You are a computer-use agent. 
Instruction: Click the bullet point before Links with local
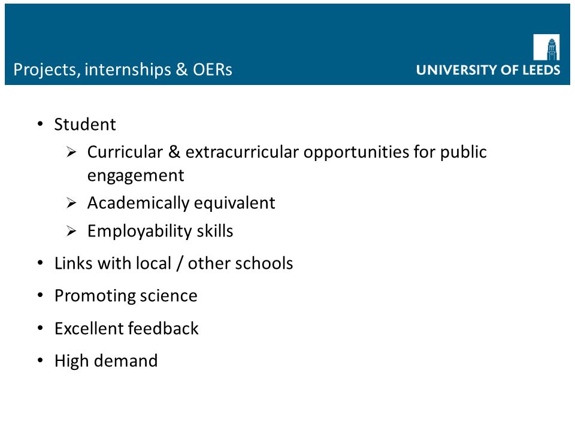click(40, 263)
